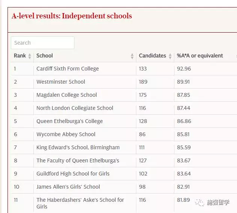The height and width of the screenshot is (213, 237).
Task: Select Queen Ethelburga's College name
Action: 69,121
